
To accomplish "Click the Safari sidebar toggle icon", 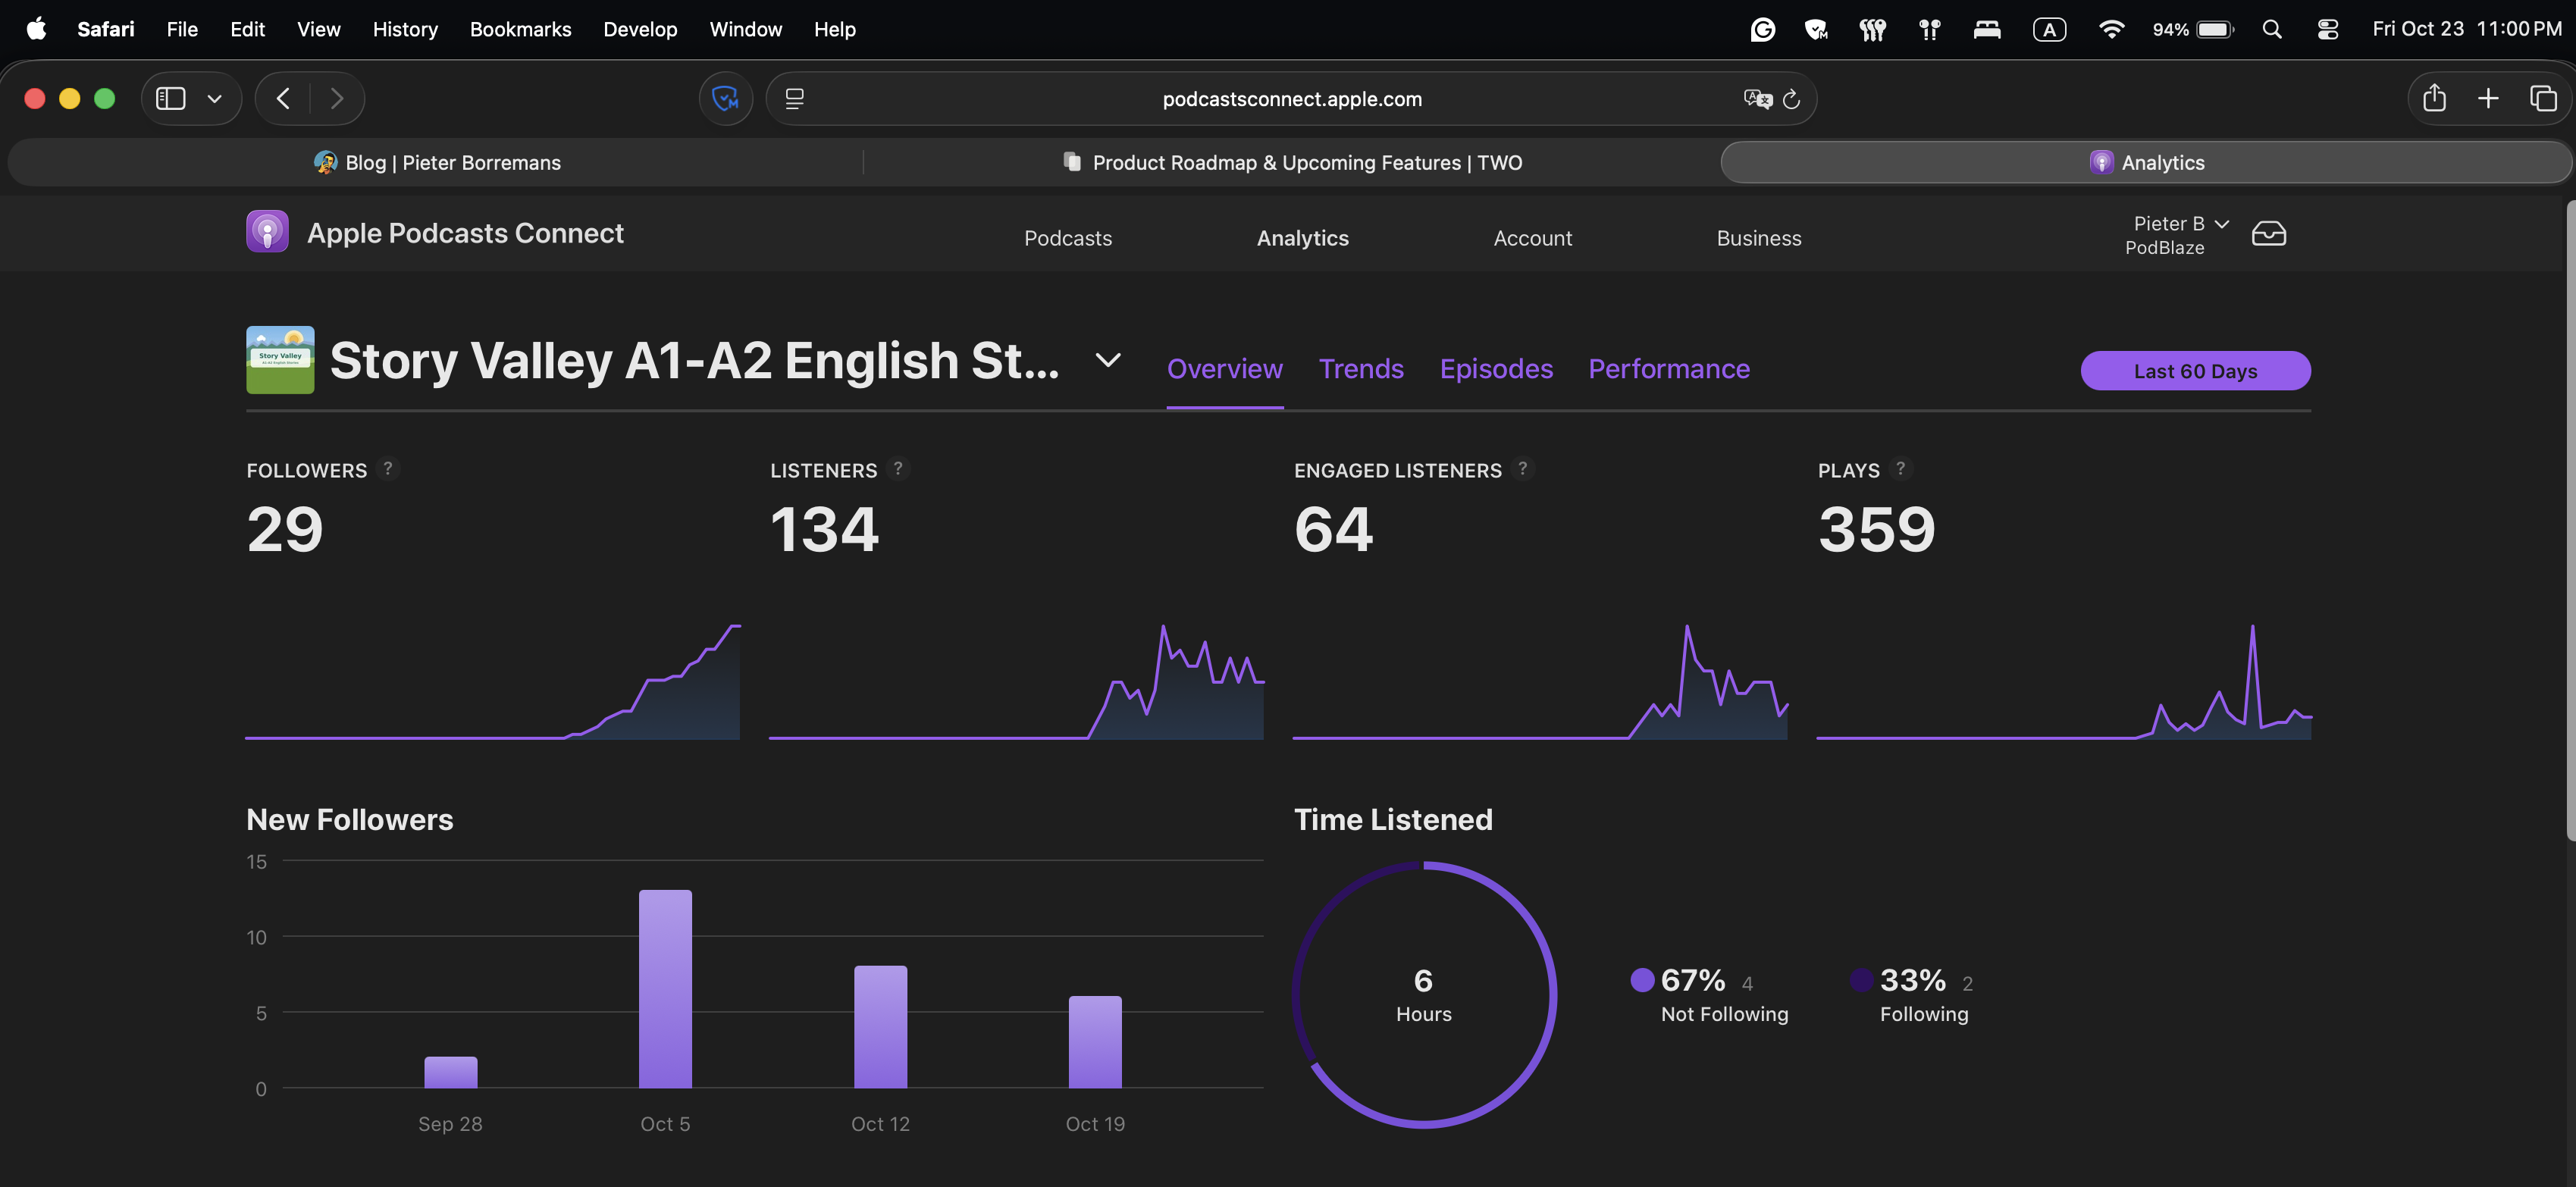I will [171, 98].
